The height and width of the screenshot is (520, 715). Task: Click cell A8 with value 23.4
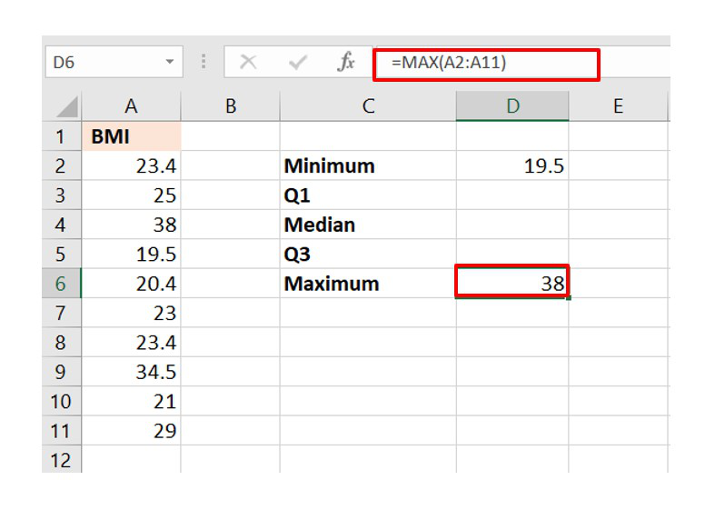pos(132,342)
